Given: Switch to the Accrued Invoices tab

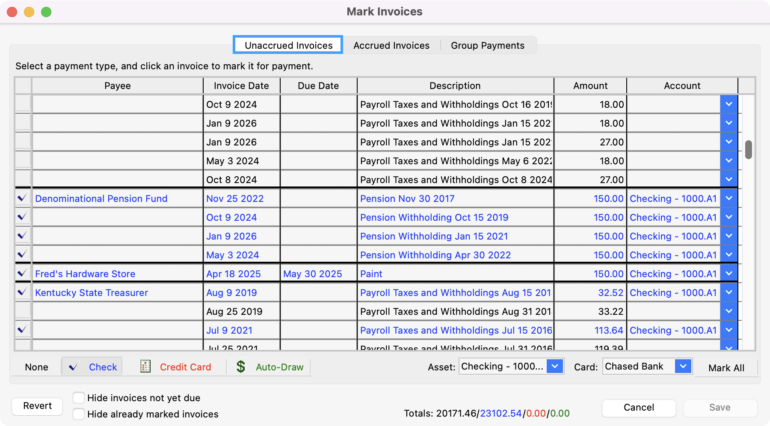Looking at the screenshot, I should pos(391,45).
